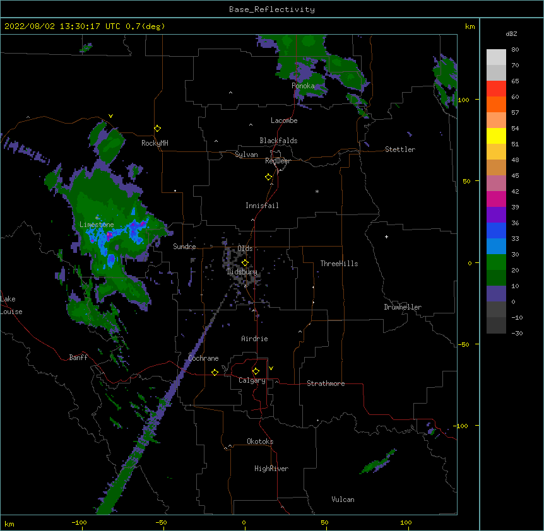Viewport: 544px width, 531px height.
Task: Click the yellow V marker northeast of Calgary
Action: tap(271, 368)
